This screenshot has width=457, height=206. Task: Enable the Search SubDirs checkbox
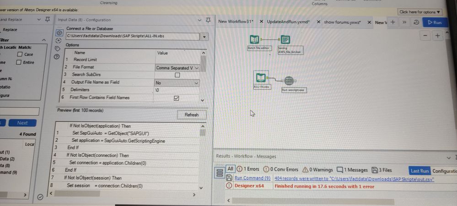pos(177,75)
